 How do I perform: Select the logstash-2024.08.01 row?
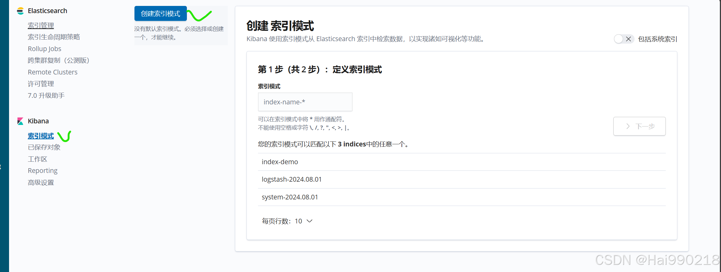point(462,179)
